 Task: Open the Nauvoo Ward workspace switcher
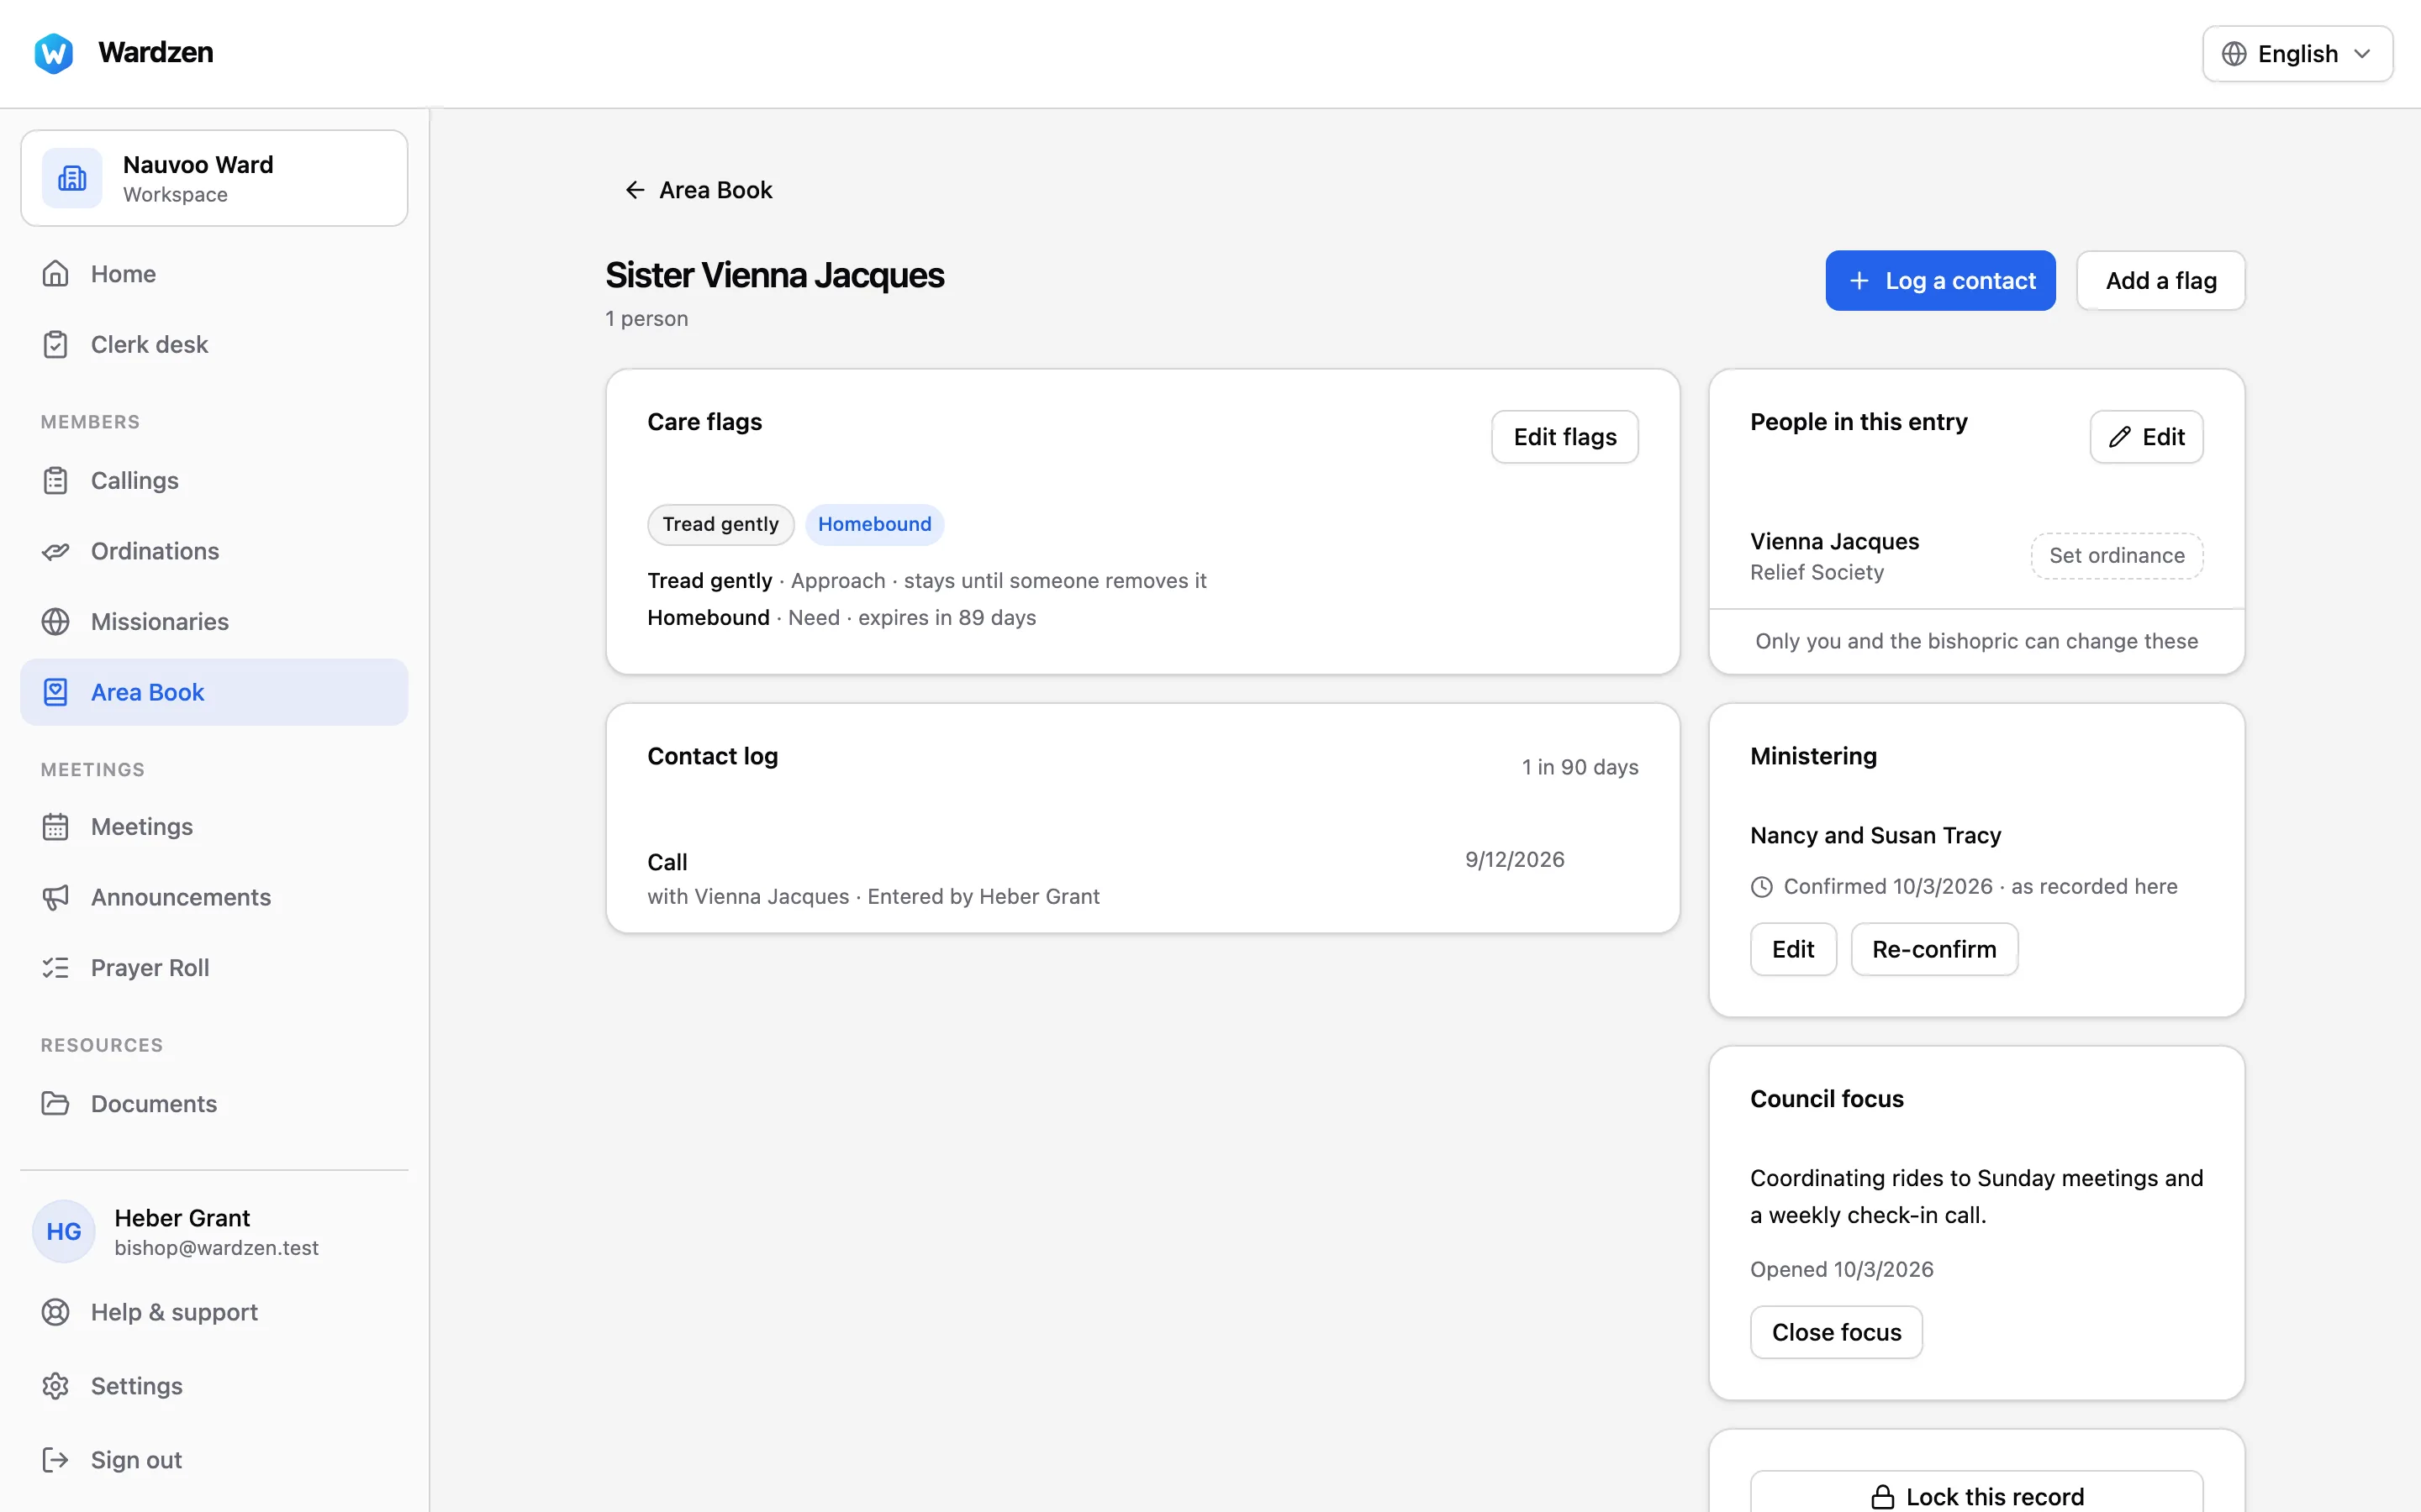214,178
